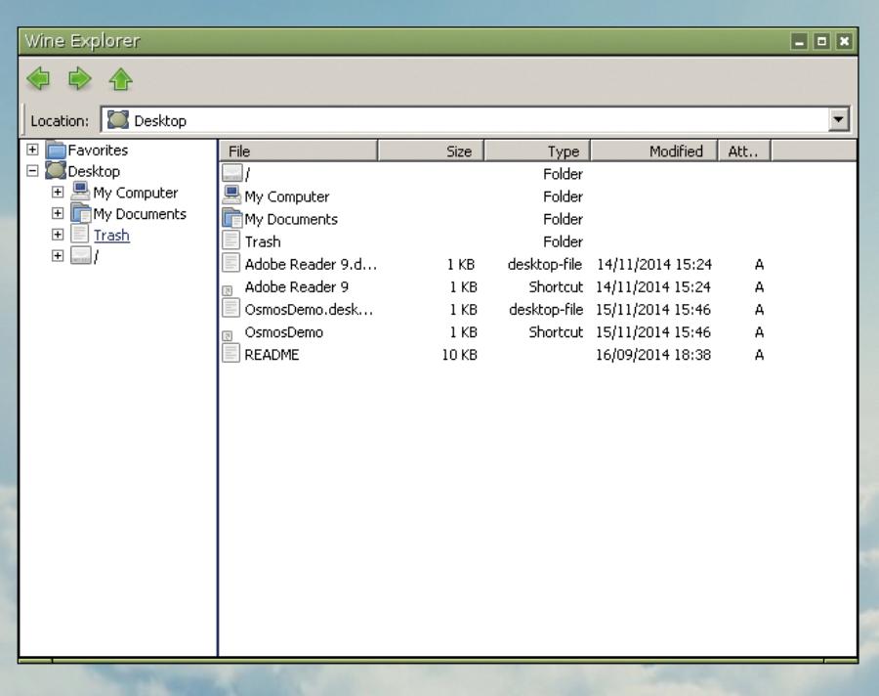
Task: Click the 16/09/2014 18:38 modified date
Action: point(653,355)
